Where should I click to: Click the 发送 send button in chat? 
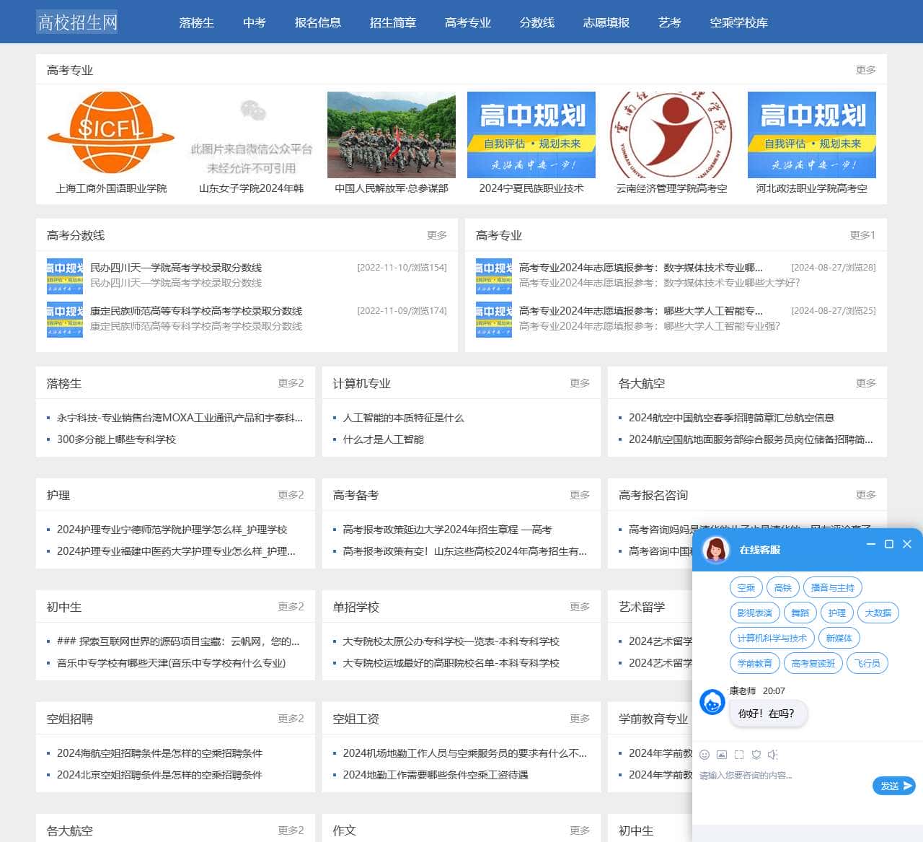[893, 786]
